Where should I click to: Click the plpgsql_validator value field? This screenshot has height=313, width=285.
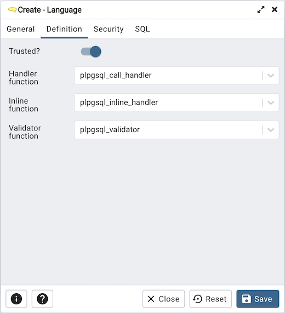(176, 130)
